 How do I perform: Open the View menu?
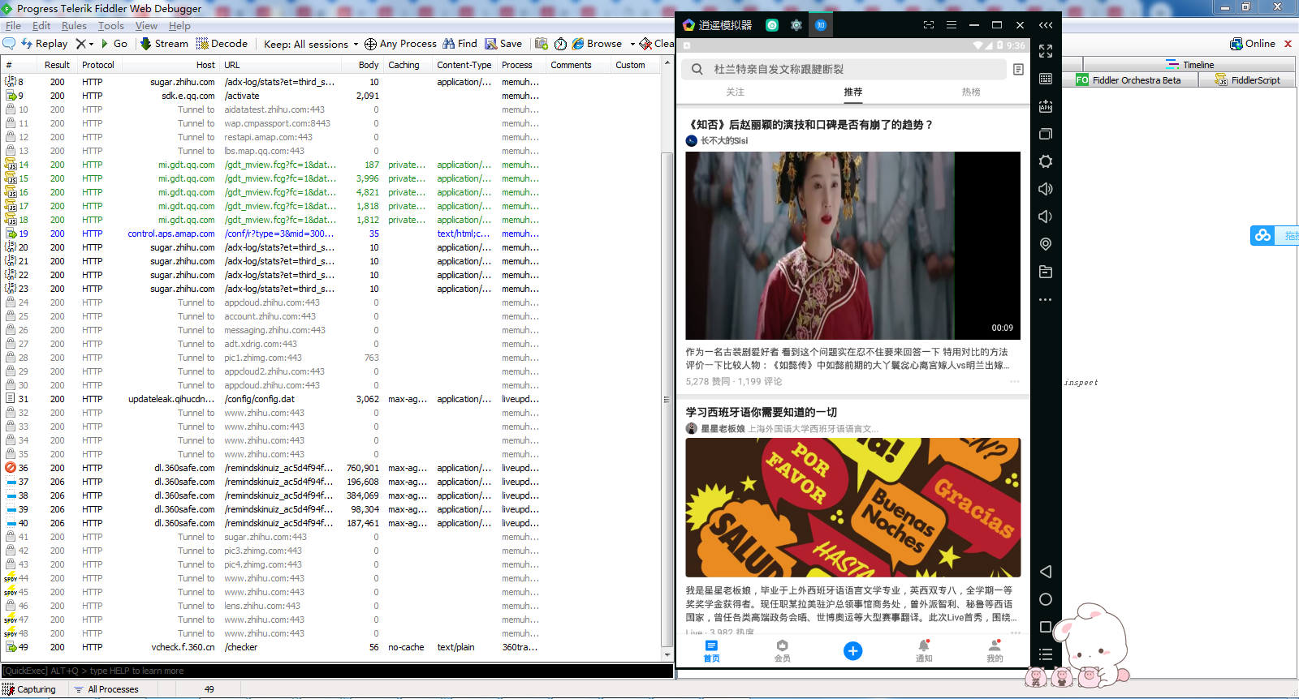(x=146, y=26)
